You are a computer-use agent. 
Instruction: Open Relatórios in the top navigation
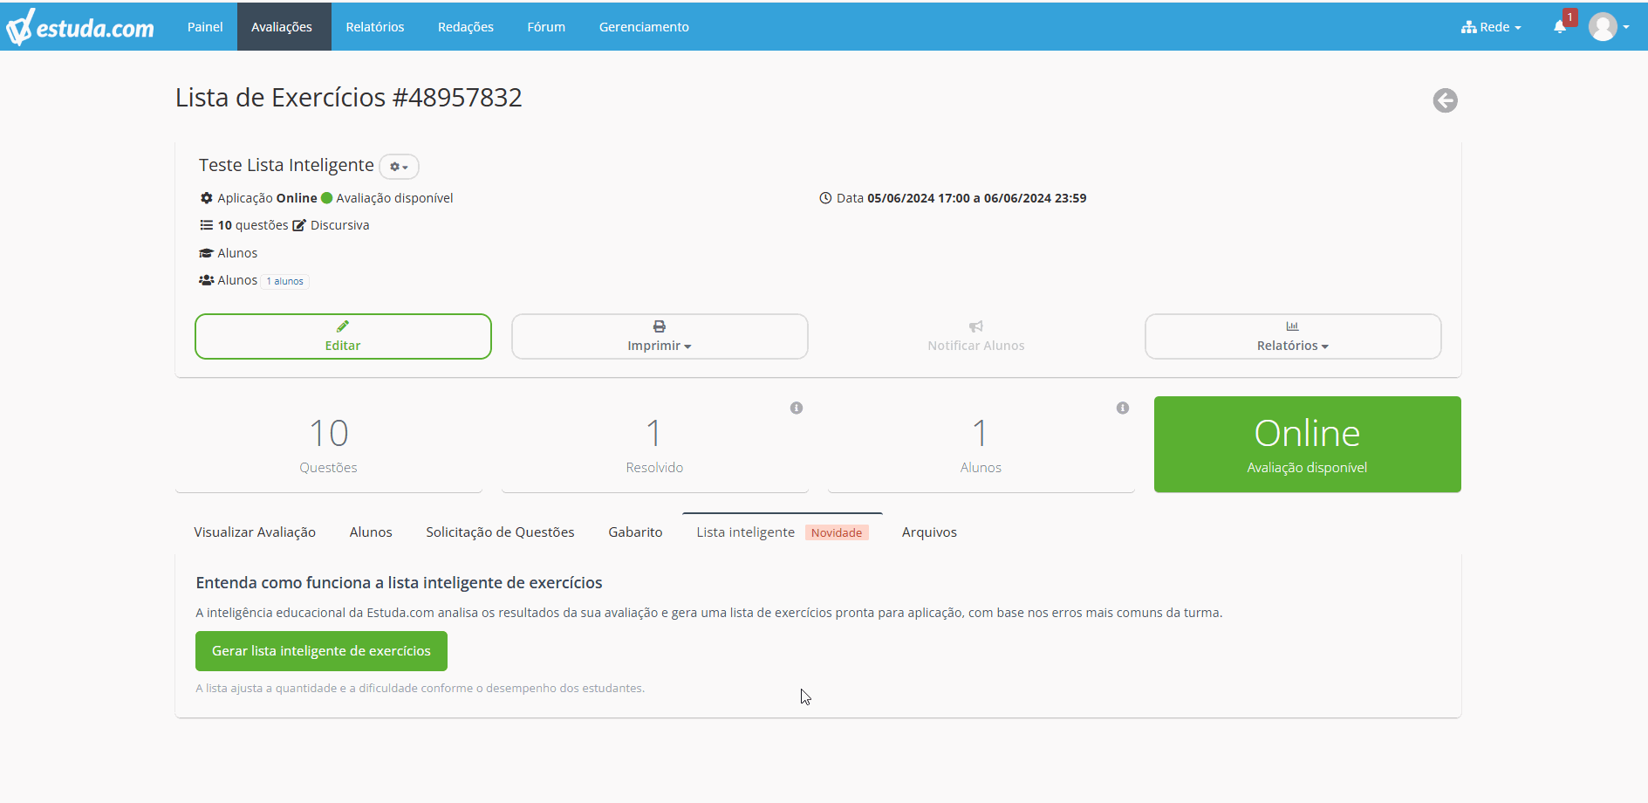[375, 27]
